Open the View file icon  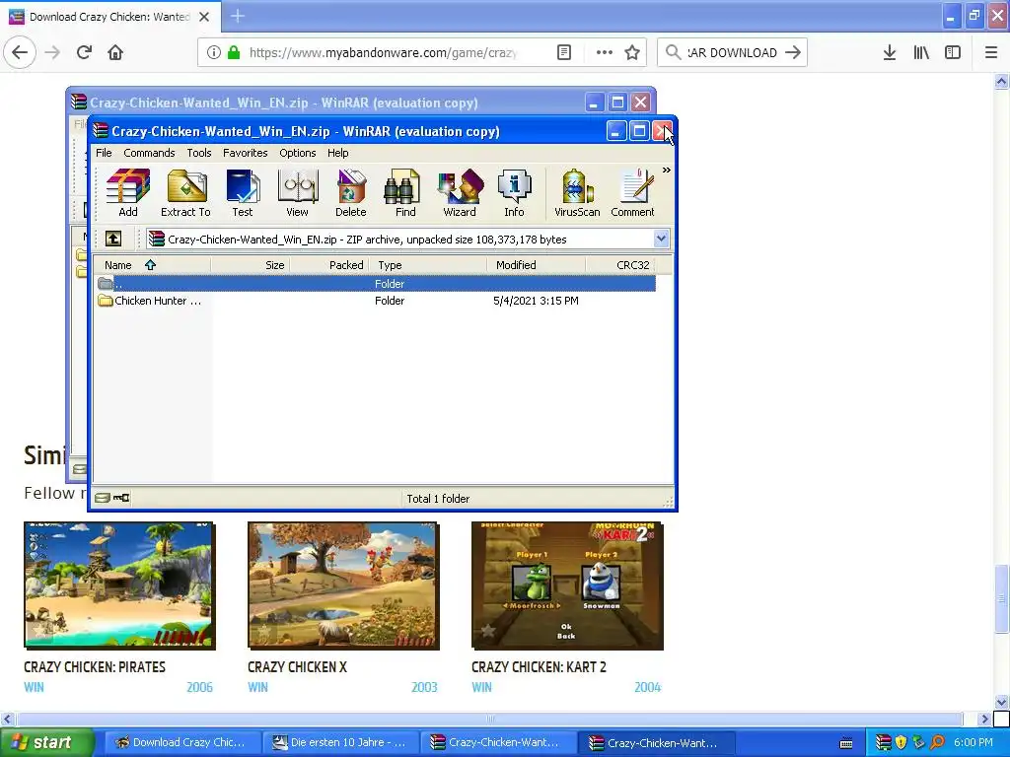click(x=297, y=192)
